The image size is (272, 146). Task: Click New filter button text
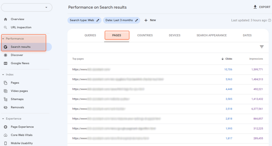coord(153,20)
